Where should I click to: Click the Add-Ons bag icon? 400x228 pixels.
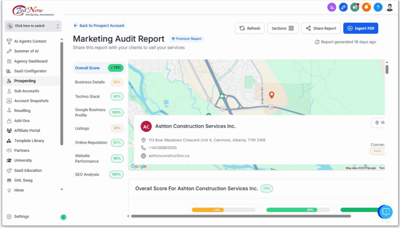(x=9, y=121)
